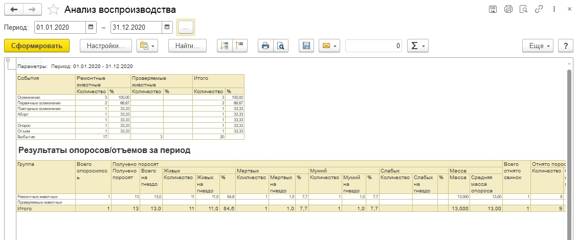Copy link to report from title bar
The width and height of the screenshot is (577, 240).
538,9
